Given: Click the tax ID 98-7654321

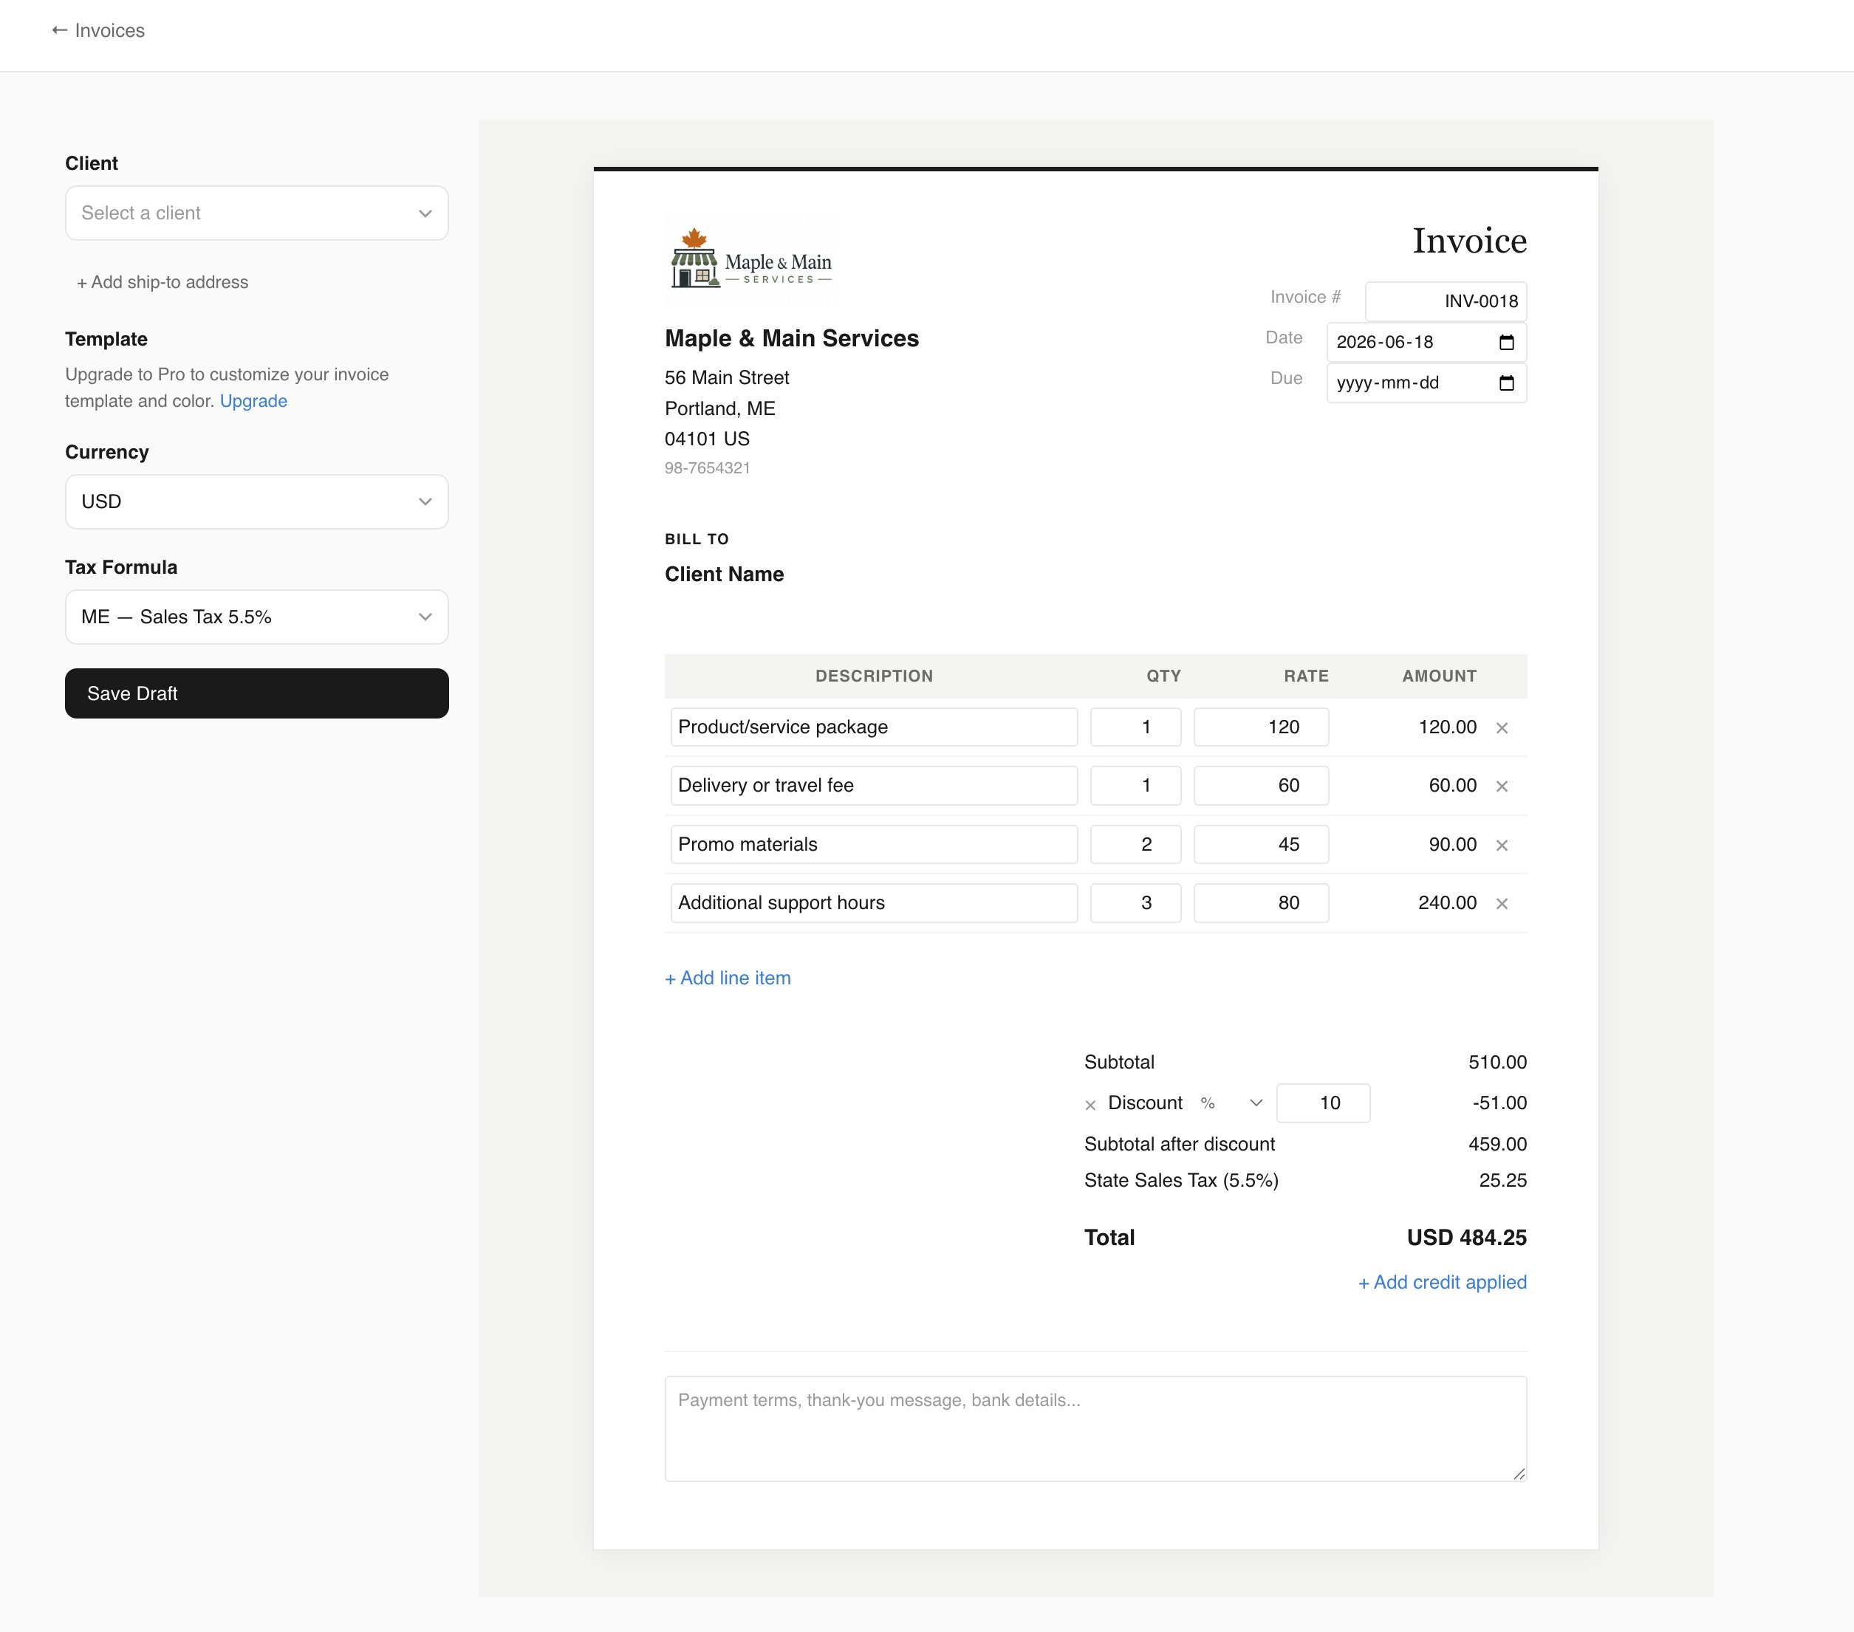Looking at the screenshot, I should [708, 468].
